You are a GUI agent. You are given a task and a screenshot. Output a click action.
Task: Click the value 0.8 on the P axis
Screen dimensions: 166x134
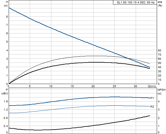point(6,118)
